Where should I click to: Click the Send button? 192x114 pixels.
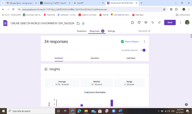click(170, 23)
